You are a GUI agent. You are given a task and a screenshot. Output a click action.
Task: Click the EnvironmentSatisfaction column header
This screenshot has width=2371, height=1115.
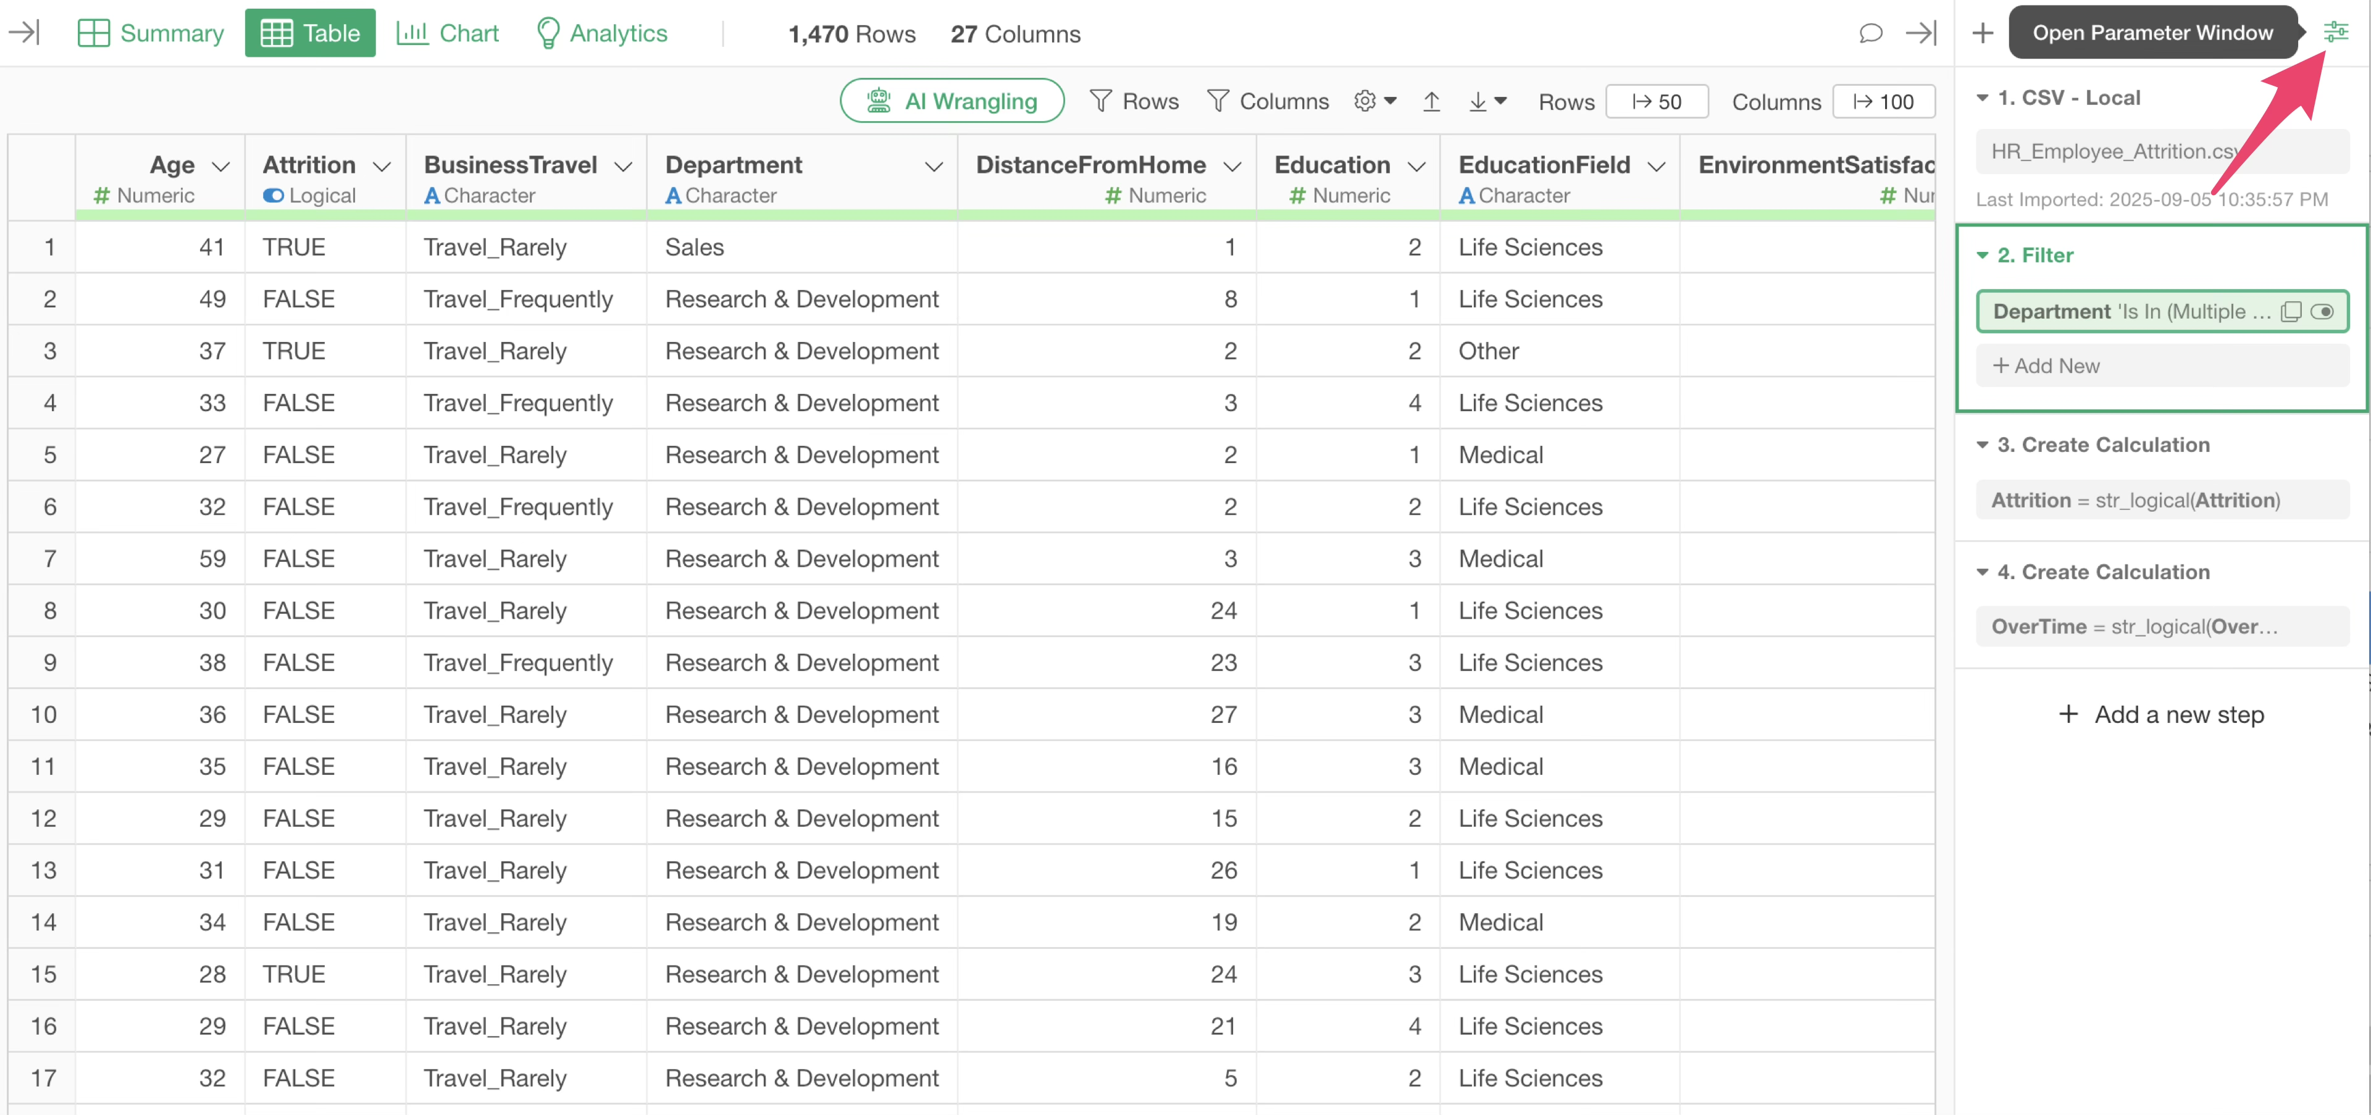[1808, 178]
